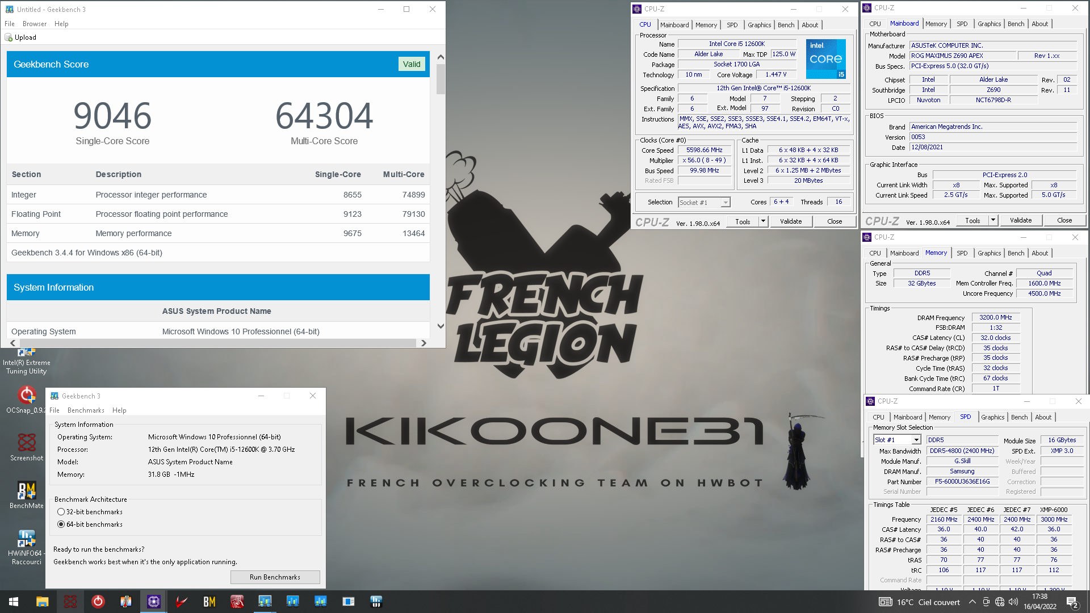1090x613 pixels.
Task: Open the volume control in the tray
Action: click(x=1013, y=602)
